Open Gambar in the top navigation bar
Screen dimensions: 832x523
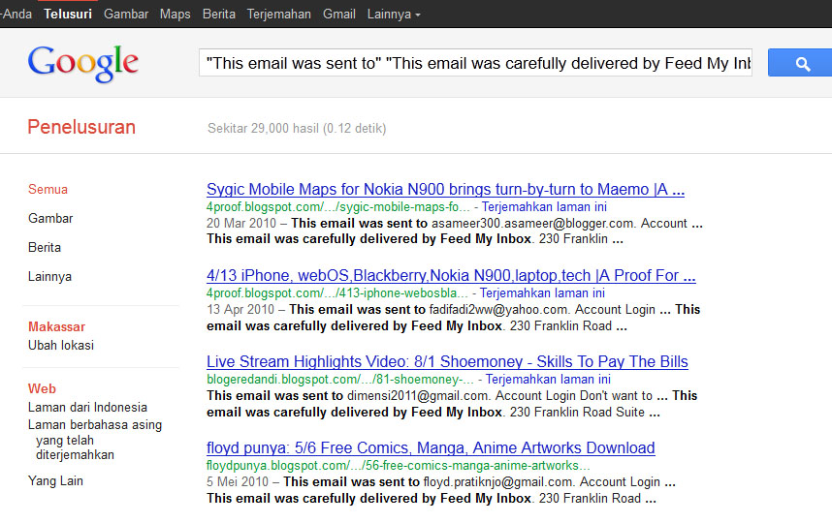point(126,14)
